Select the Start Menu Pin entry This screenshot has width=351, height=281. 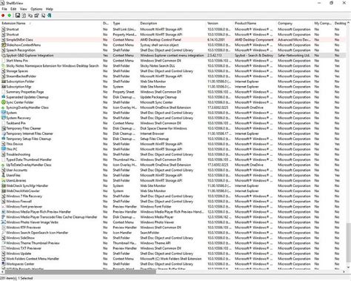[x=17, y=61]
